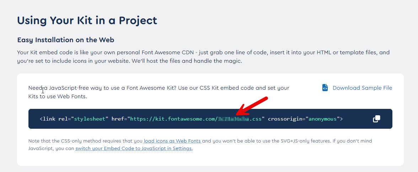
Task: Click the copy embed code icon
Action: click(x=376, y=119)
